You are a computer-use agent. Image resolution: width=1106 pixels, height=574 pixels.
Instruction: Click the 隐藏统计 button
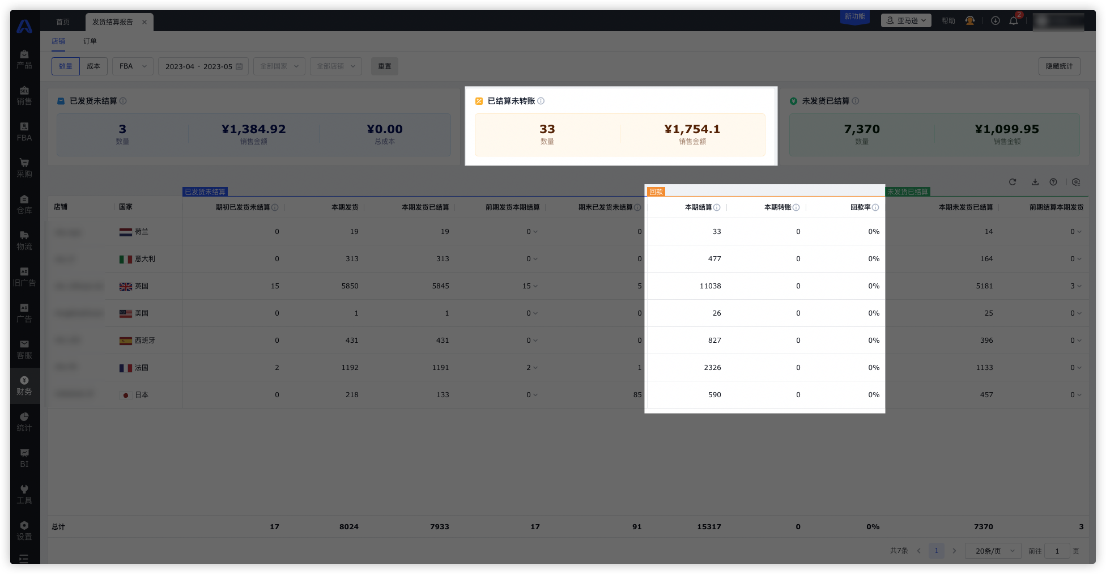[x=1060, y=66]
